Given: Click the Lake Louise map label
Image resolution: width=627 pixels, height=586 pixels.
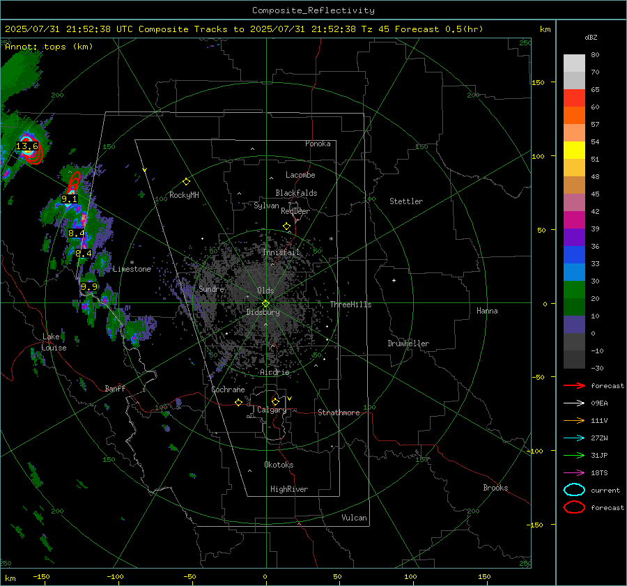Looking at the screenshot, I should 54,342.
